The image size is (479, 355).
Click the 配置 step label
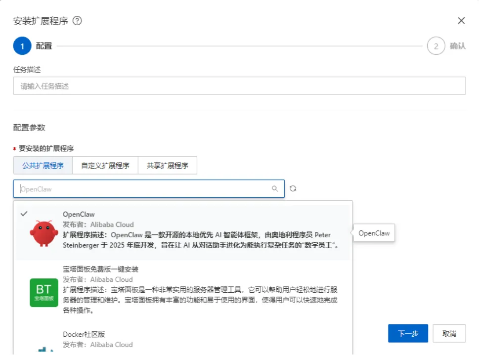point(44,46)
